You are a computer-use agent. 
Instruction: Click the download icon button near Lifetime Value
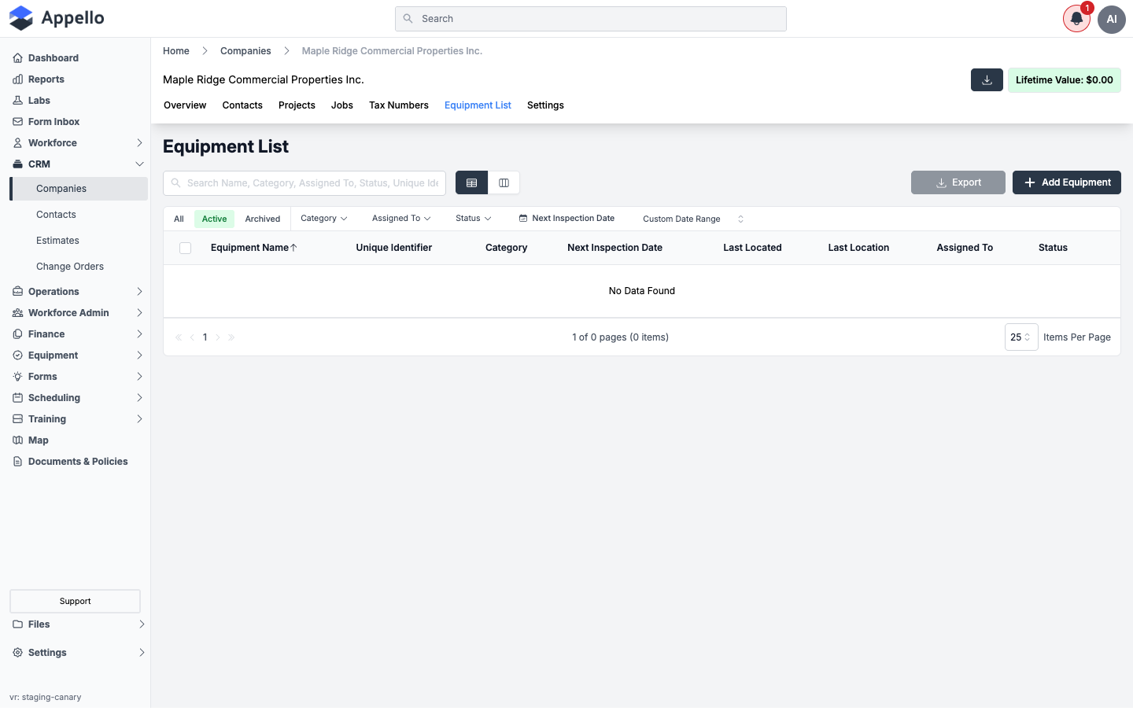pos(987,80)
